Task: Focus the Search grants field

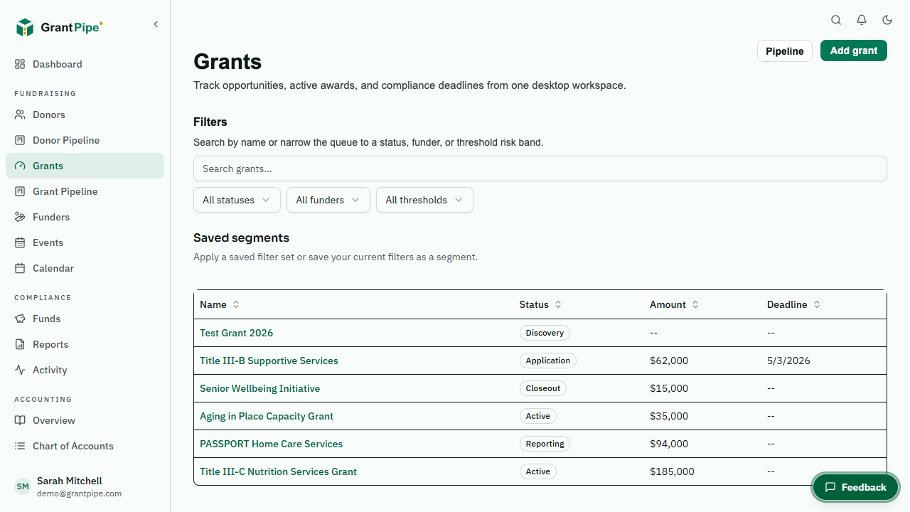Action: point(540,169)
